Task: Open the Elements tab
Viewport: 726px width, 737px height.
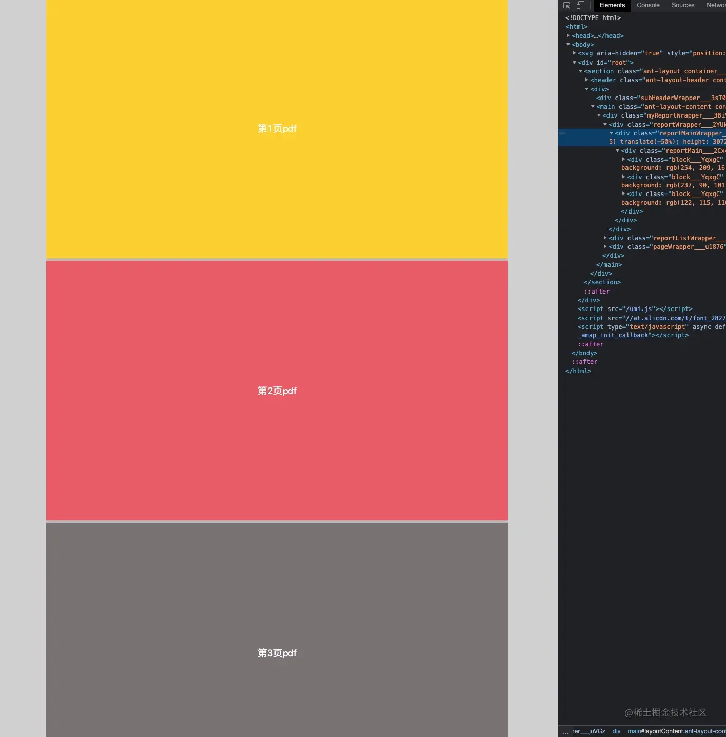Action: [612, 5]
